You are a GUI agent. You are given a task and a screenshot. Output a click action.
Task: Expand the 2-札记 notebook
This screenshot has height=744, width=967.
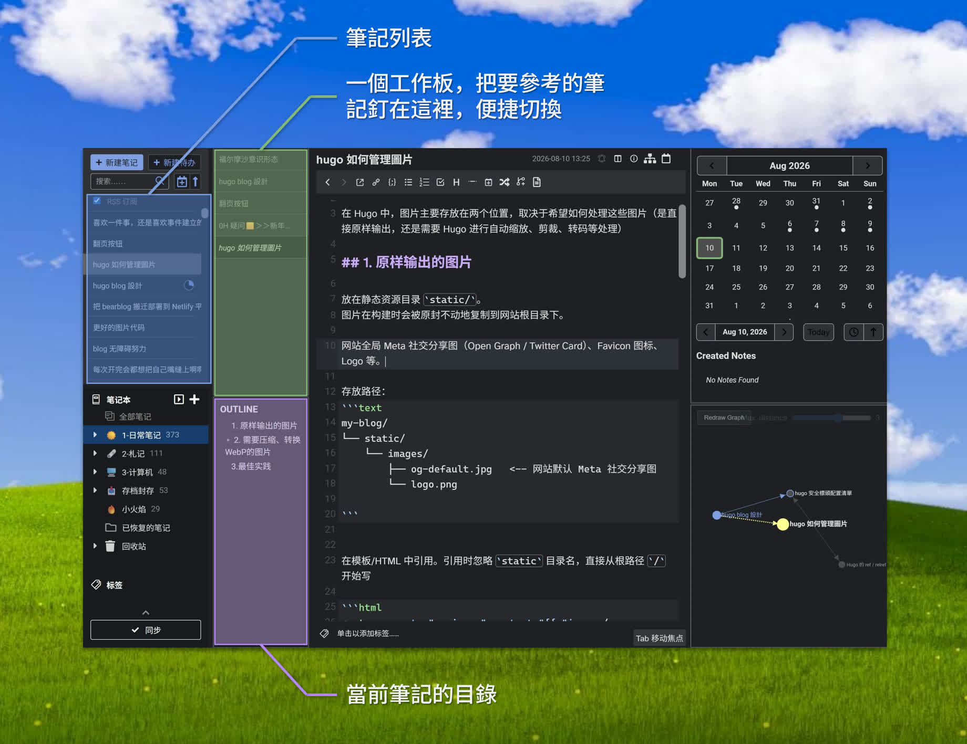tap(95, 453)
